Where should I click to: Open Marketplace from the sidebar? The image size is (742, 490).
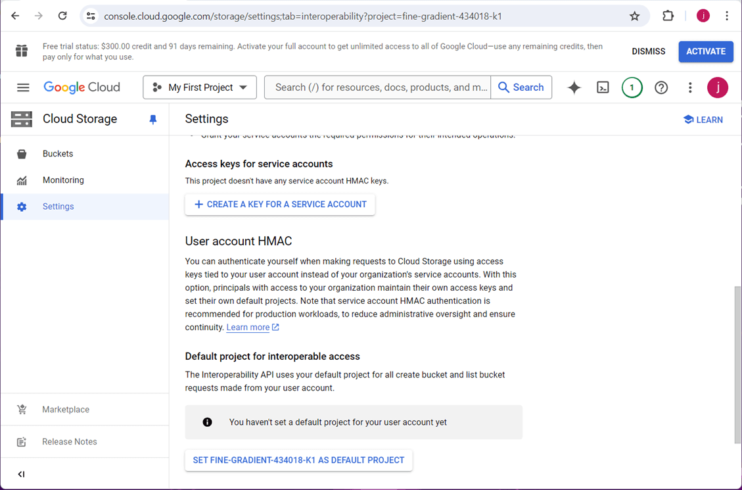tap(66, 410)
